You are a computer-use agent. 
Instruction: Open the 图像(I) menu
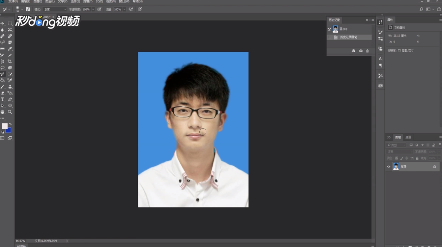pyautogui.click(x=38, y=1)
